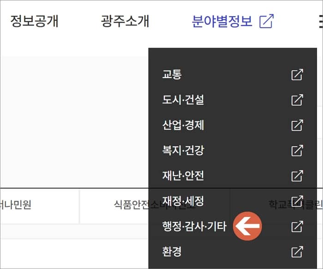Click external link icon in 행정·감사·기타 row
This screenshot has height=269, width=323.
tap(297, 227)
